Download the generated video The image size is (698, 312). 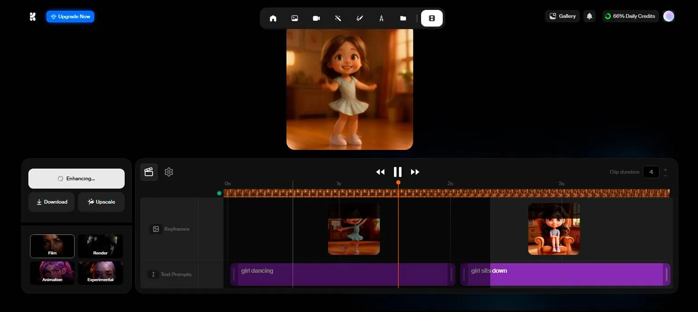tap(52, 202)
